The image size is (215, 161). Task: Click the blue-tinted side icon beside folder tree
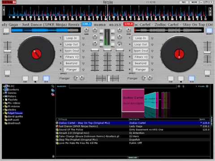[53, 90]
